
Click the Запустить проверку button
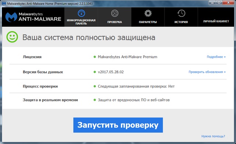pyautogui.click(x=118, y=125)
